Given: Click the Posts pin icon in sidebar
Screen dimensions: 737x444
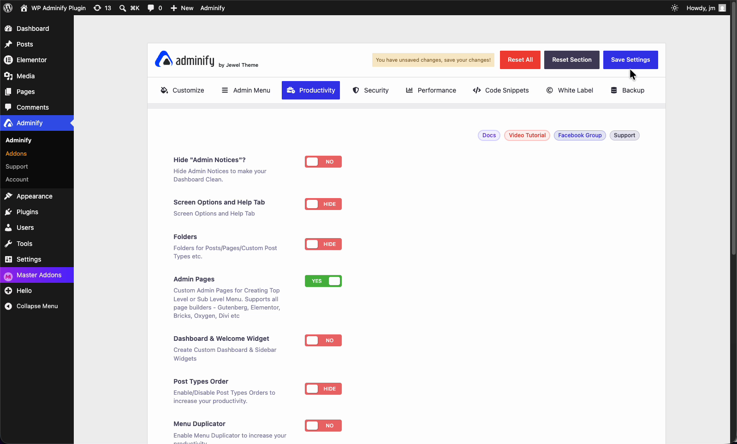Looking at the screenshot, I should [8, 44].
